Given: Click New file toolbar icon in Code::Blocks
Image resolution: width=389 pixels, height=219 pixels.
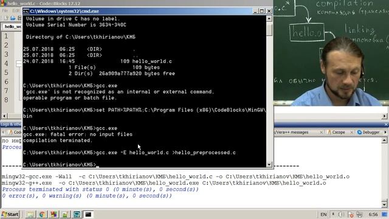Looking at the screenshot, I should click(5, 18).
